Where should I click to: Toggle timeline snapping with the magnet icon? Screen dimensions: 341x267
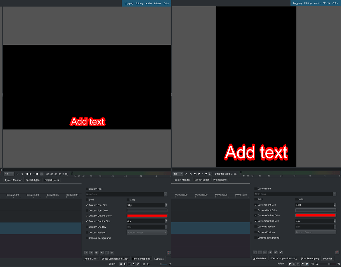tap(138, 264)
